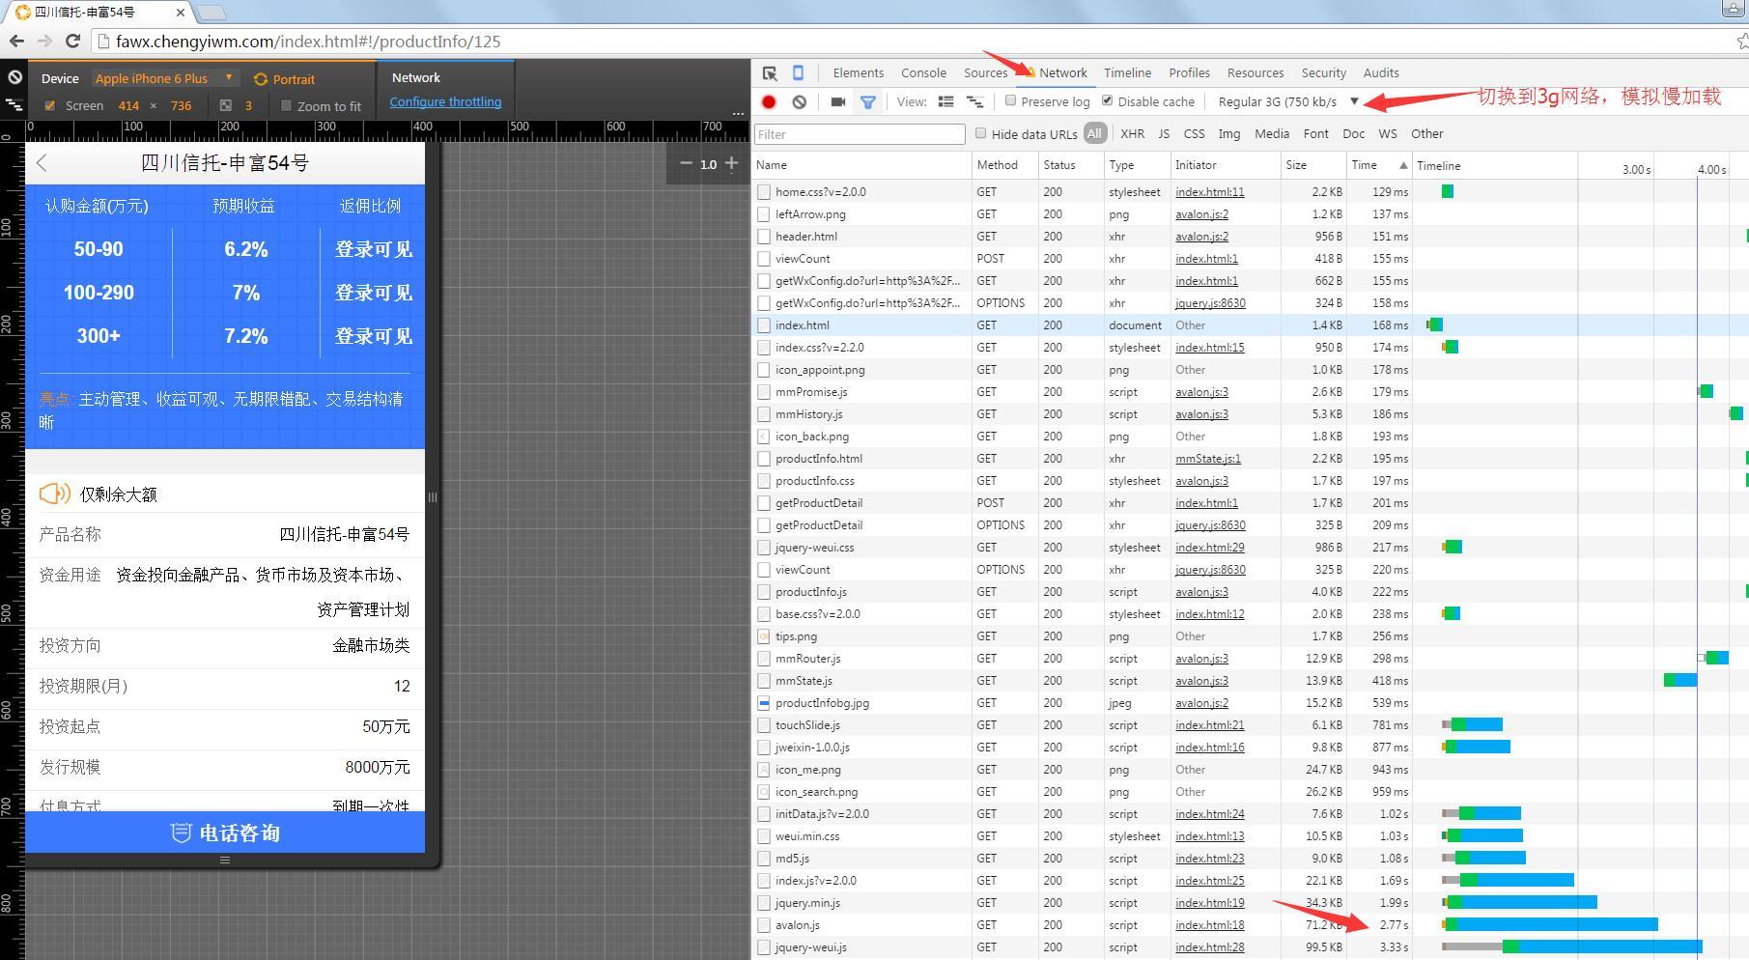The height and width of the screenshot is (960, 1749).
Task: Click the screen height field 736
Action: coord(181,106)
